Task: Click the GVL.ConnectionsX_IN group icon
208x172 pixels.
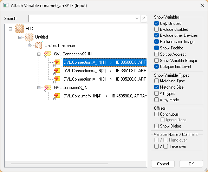Action: coord(47,54)
